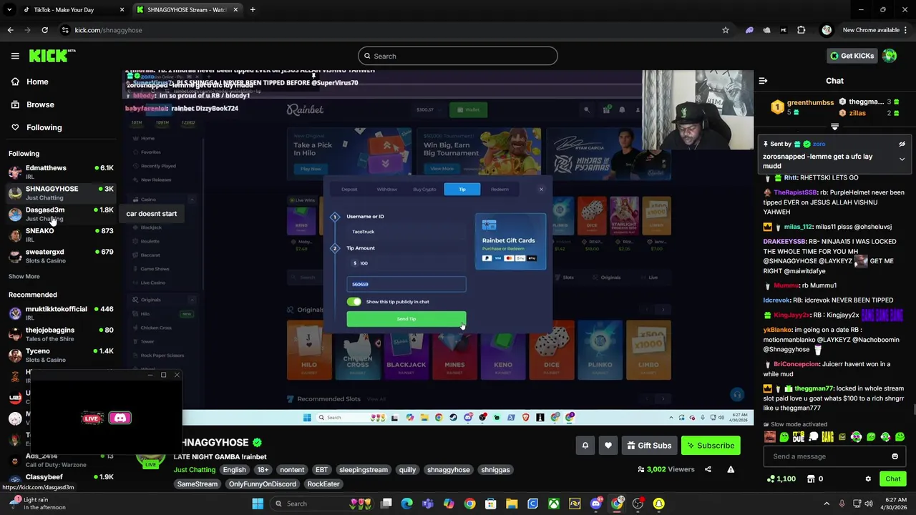Select the sleepingstream tag

(364, 470)
